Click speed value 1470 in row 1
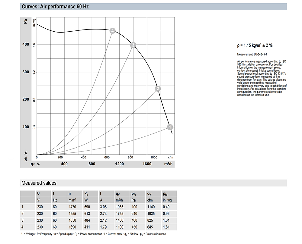The width and height of the screenshot is (302, 244). coord(72,207)
